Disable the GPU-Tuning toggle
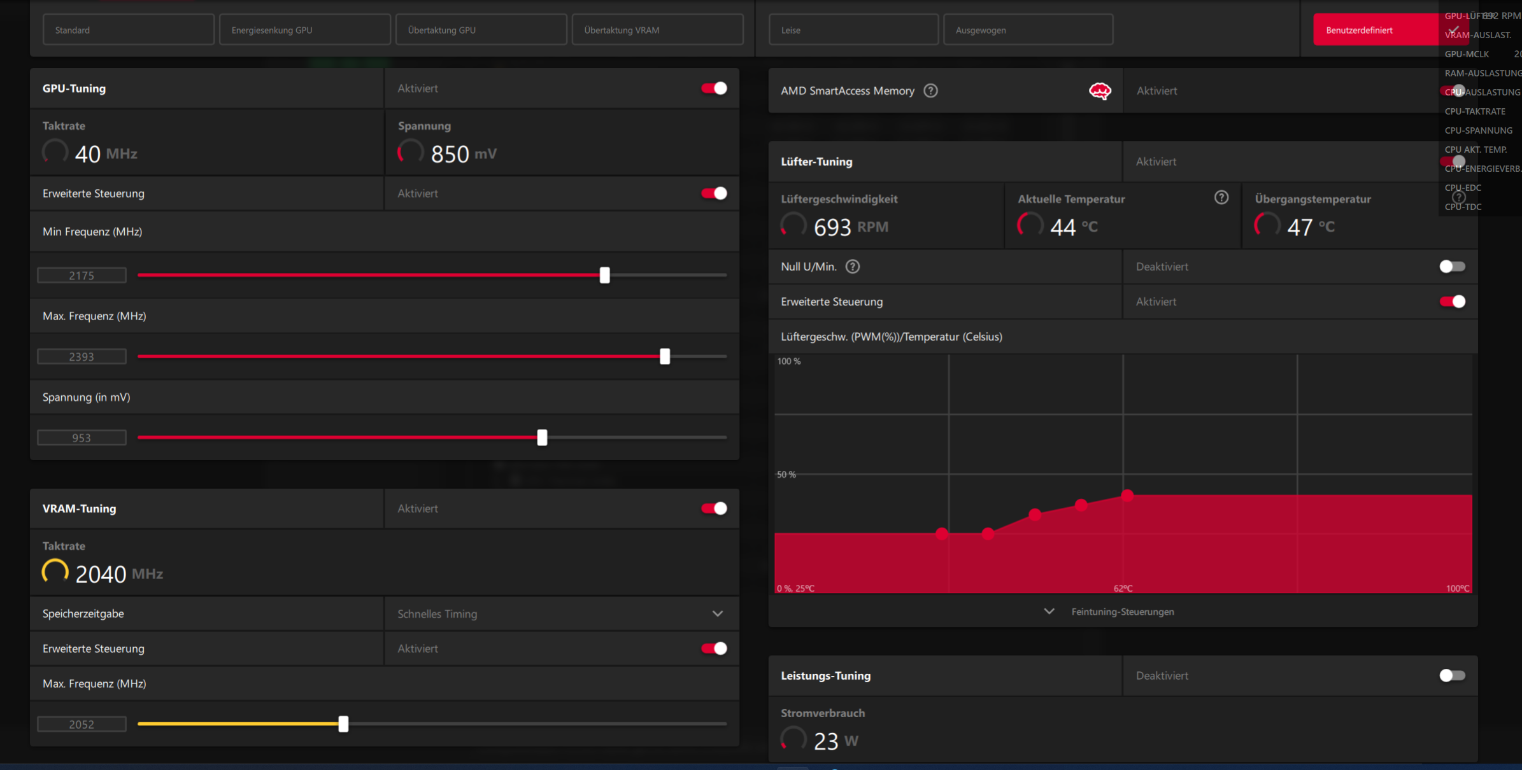The image size is (1522, 770). click(x=714, y=88)
